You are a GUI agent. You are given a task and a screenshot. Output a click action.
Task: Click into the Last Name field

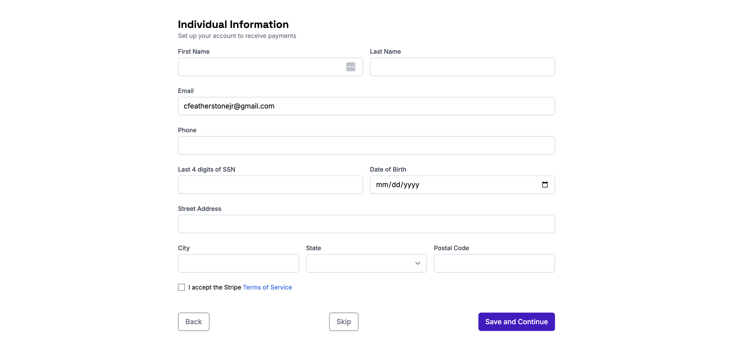462,67
